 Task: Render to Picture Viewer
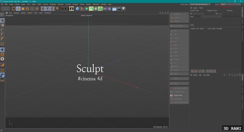click(x=67, y=9)
